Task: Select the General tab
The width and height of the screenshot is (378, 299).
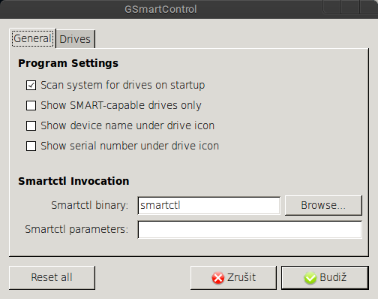Action: (x=32, y=38)
